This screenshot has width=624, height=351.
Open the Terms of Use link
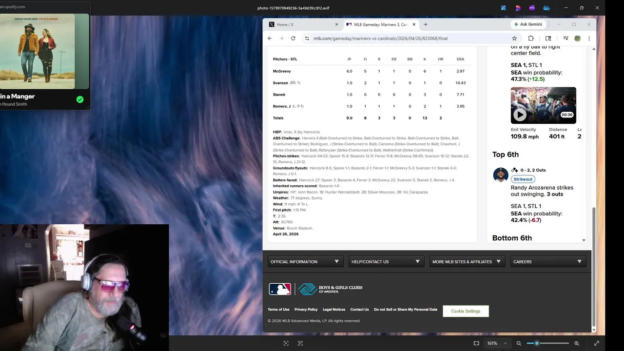tap(278, 310)
